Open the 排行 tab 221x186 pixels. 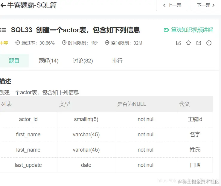[x=117, y=61]
